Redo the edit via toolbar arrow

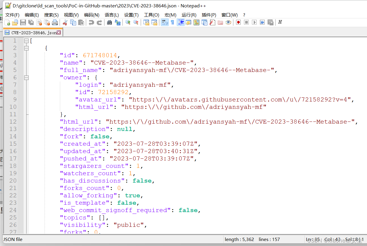pyautogui.click(x=99, y=22)
